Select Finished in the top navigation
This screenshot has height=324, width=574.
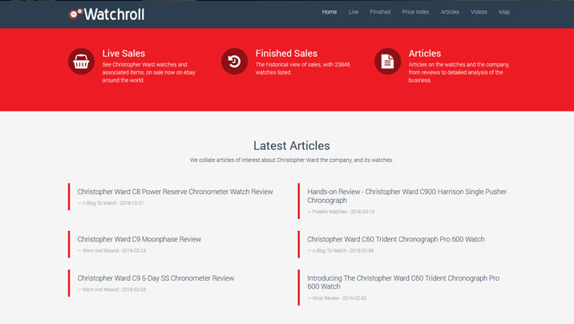(380, 12)
